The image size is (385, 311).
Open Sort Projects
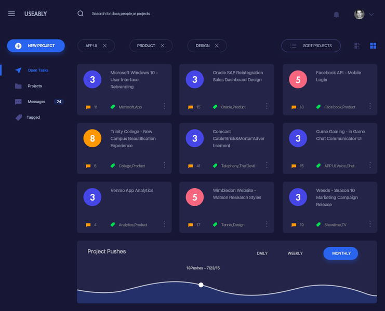click(311, 46)
